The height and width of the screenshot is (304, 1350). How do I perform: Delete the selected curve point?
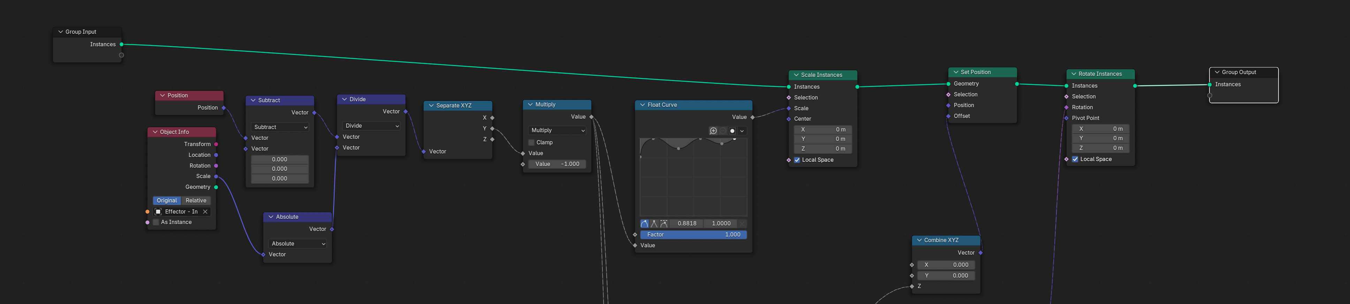(x=742, y=223)
